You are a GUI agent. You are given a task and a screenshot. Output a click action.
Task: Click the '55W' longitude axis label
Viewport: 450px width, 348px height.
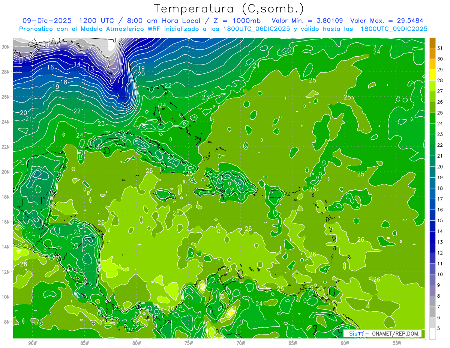point(397,343)
